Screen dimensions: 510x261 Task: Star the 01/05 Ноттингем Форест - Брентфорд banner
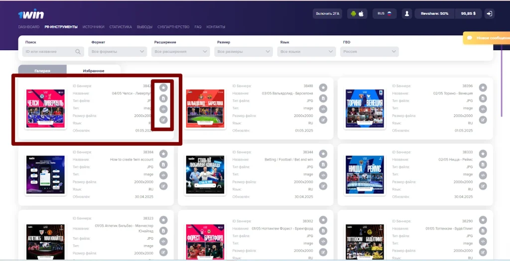click(x=323, y=220)
